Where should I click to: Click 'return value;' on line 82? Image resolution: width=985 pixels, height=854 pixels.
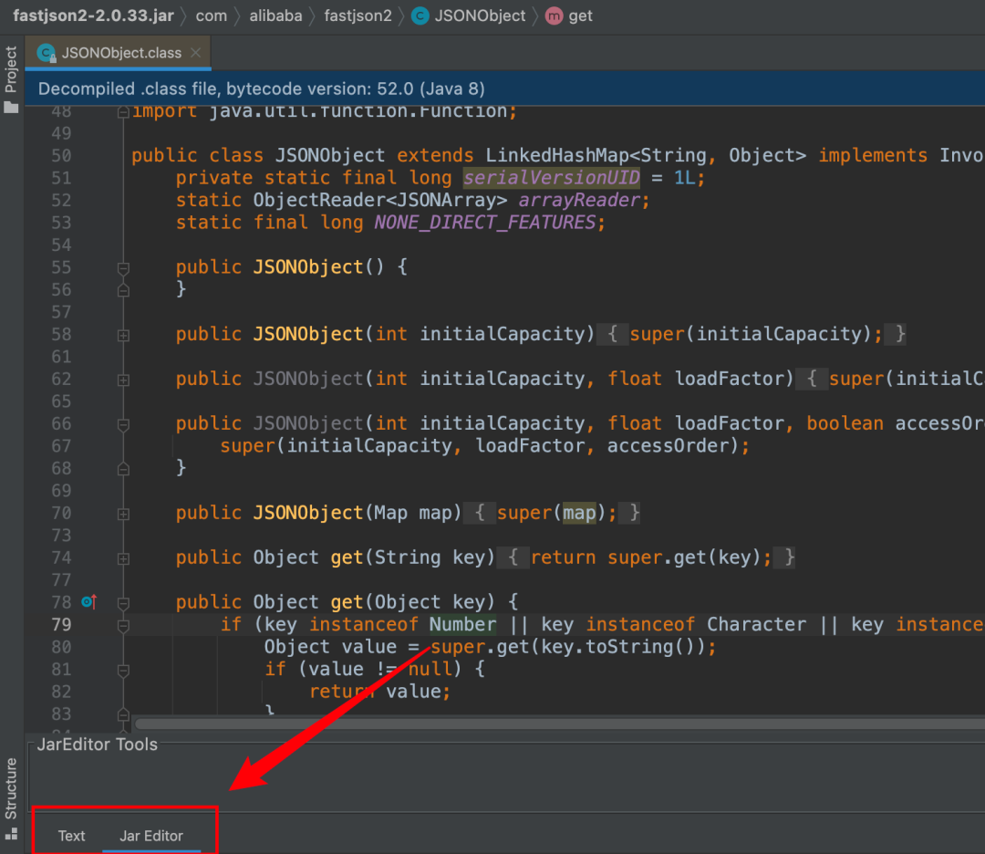pos(379,692)
